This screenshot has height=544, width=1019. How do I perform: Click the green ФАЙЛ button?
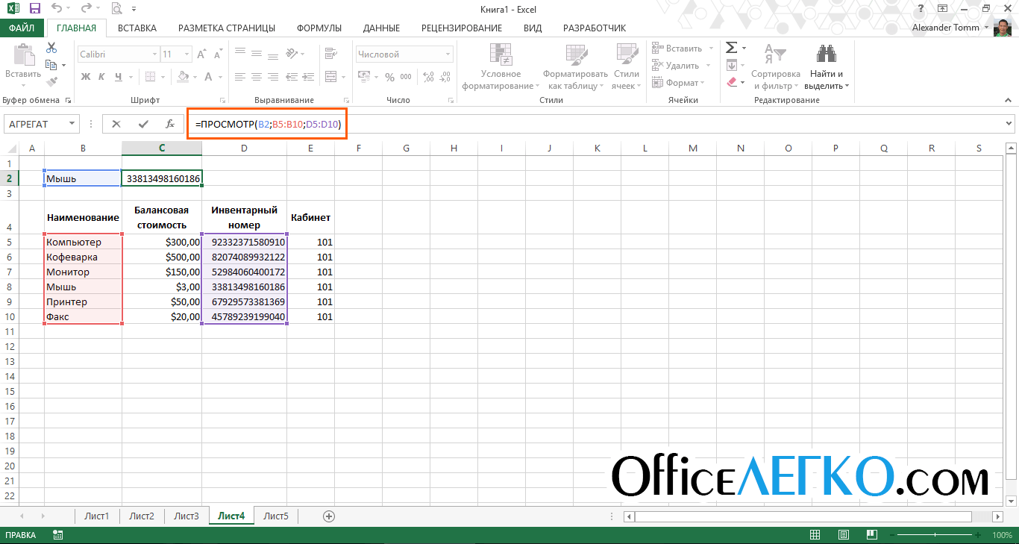22,28
